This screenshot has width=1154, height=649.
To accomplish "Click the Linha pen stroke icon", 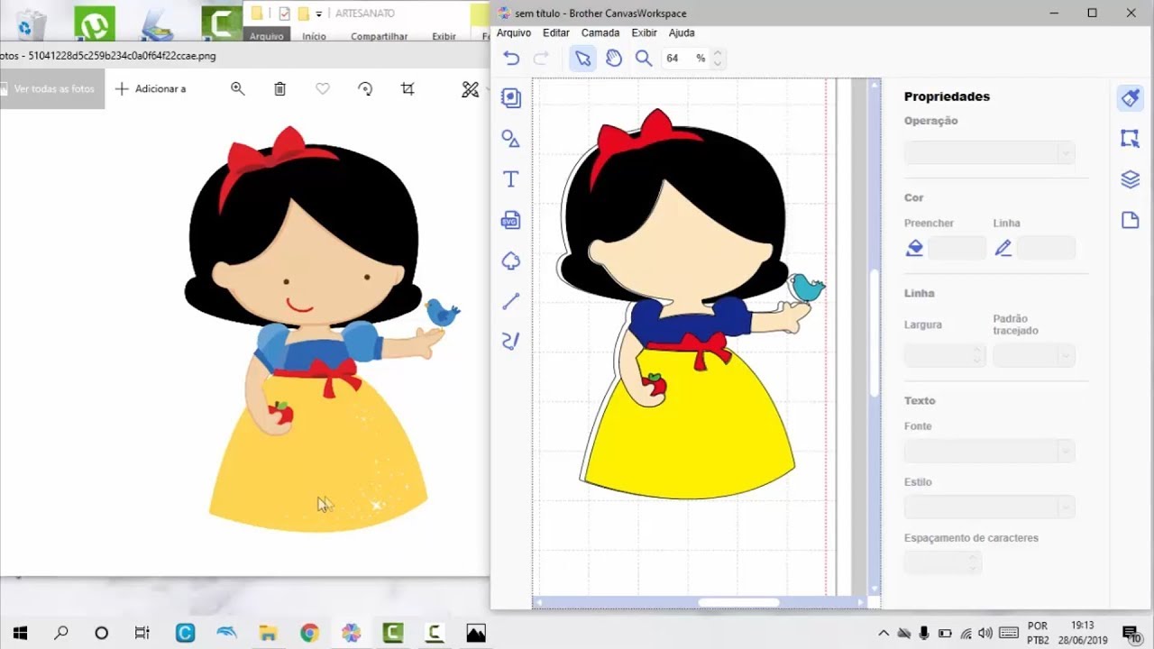I will pyautogui.click(x=1003, y=248).
